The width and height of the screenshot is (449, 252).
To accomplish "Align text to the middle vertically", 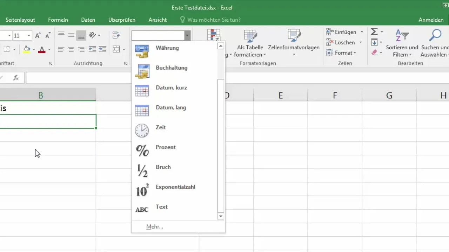I will (71, 35).
